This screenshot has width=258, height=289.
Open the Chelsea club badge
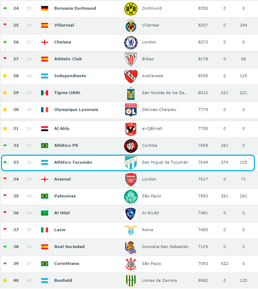coord(131,43)
